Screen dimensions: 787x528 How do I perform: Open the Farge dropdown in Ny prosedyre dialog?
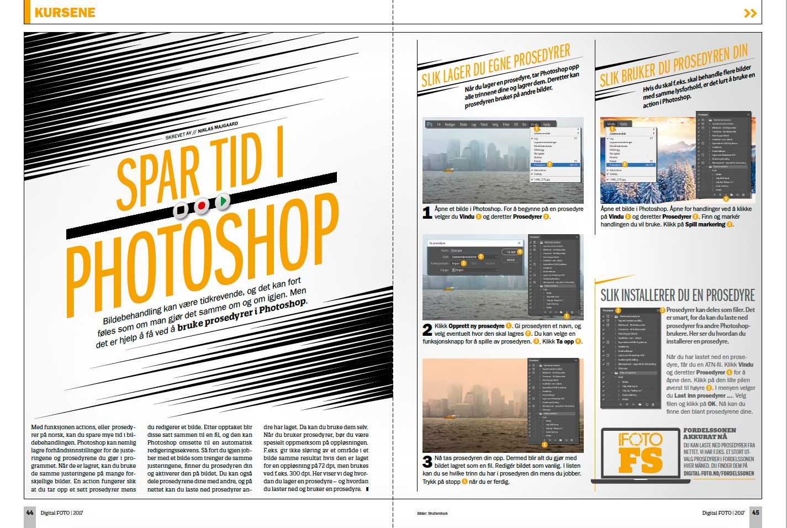click(x=473, y=270)
